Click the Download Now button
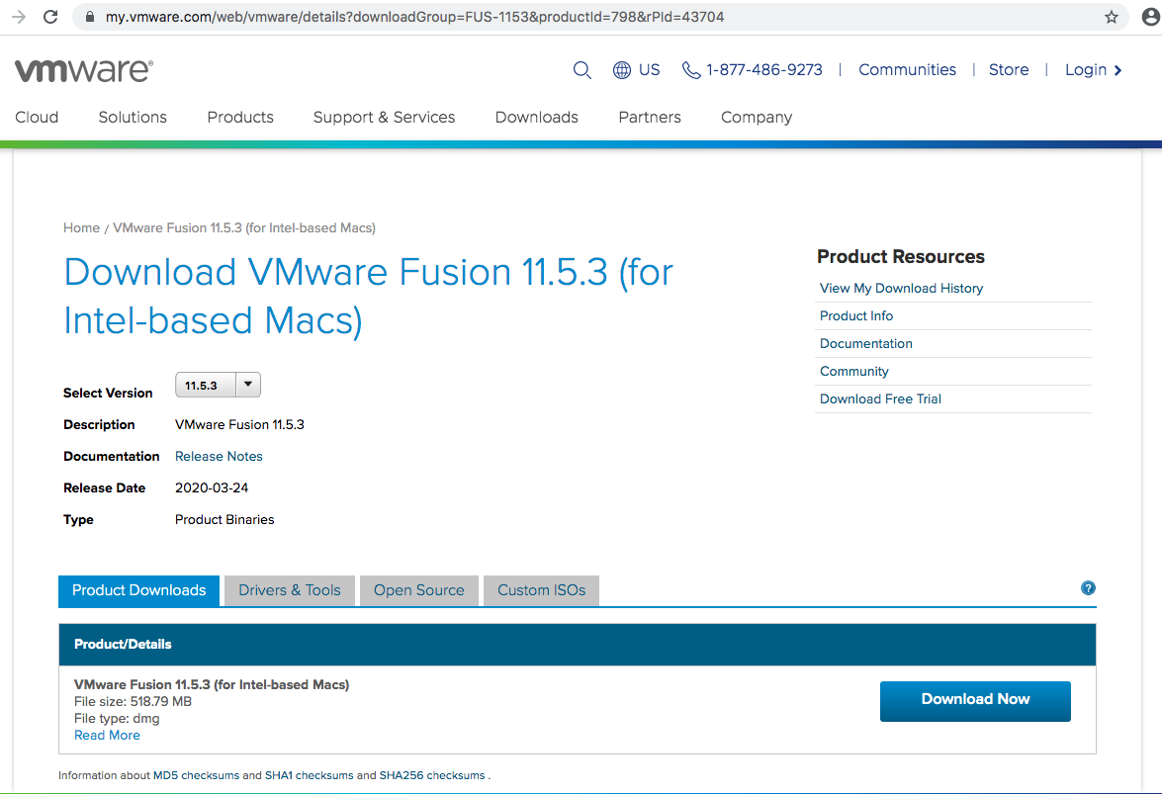The image size is (1162, 794). pyautogui.click(x=975, y=701)
